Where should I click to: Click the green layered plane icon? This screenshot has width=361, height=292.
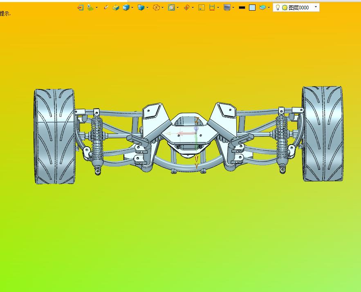90,8
